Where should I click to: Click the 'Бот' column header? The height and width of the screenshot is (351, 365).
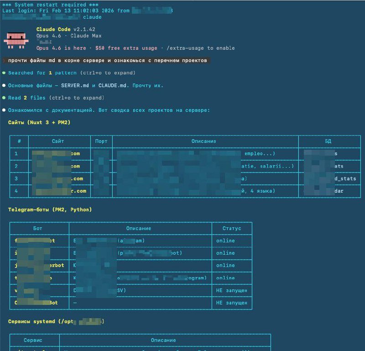click(38, 228)
